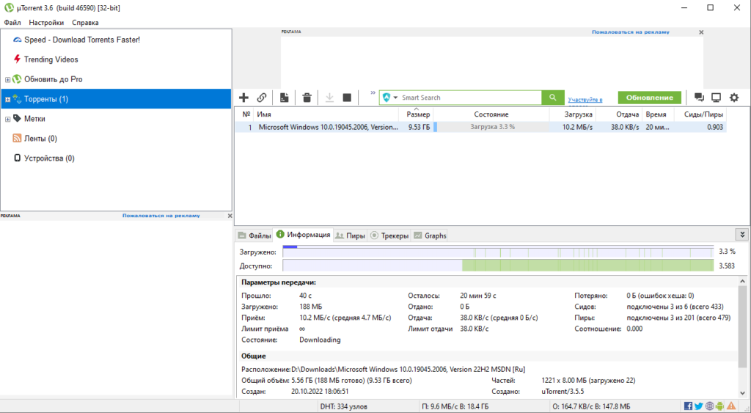Collapse the details pane with chevron button
This screenshot has width=751, height=413.
pos(742,235)
